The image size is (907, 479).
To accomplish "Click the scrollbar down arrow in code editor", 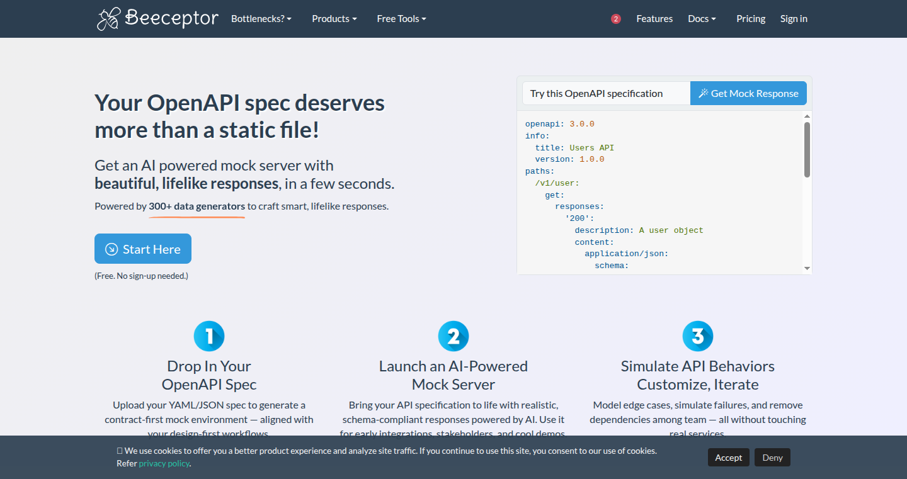I will 807,269.
